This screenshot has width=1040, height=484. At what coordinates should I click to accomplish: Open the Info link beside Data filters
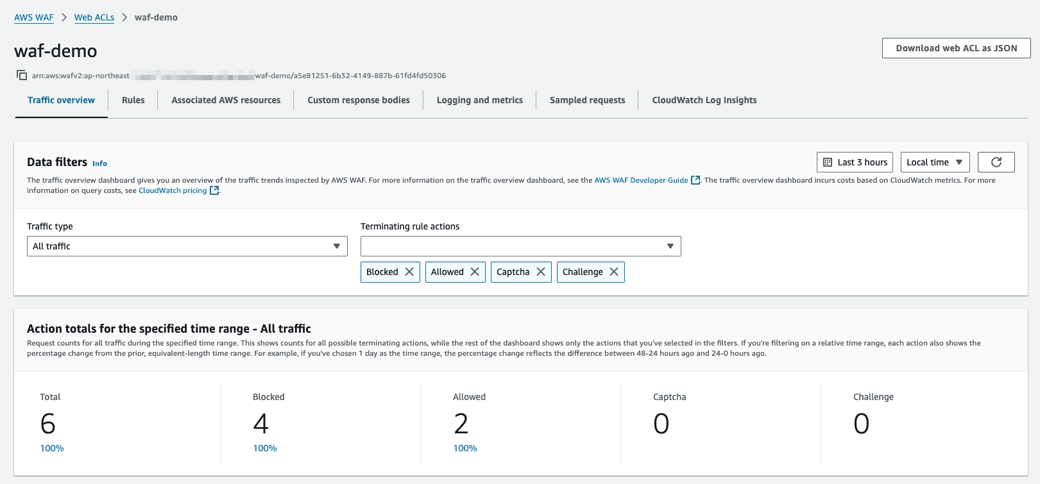click(99, 163)
